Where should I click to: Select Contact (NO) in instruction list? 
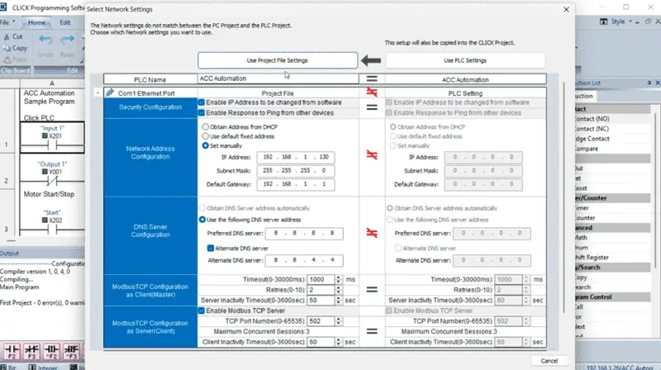592,119
